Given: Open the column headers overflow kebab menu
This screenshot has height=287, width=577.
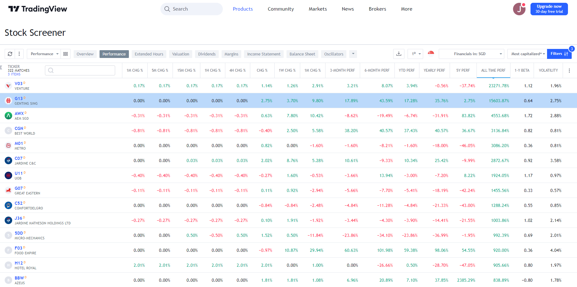Looking at the screenshot, I should point(570,70).
